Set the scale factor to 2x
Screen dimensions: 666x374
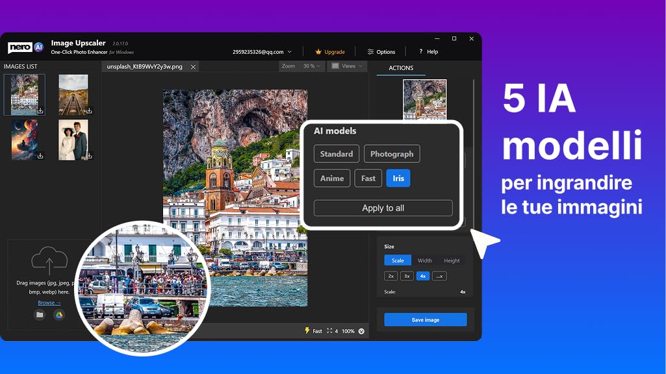[391, 276]
